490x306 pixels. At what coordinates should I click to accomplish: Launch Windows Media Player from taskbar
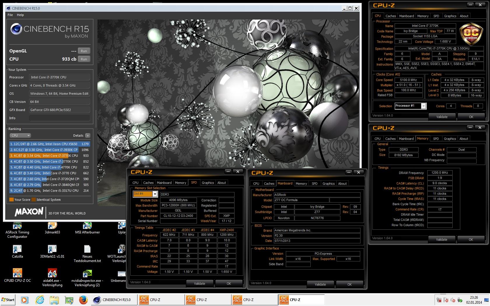24,300
